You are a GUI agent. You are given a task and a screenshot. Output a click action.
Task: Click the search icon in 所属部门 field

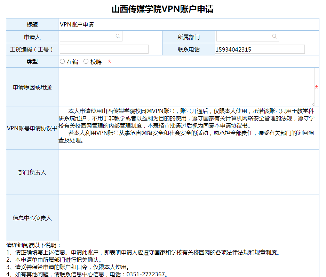pos(275,36)
